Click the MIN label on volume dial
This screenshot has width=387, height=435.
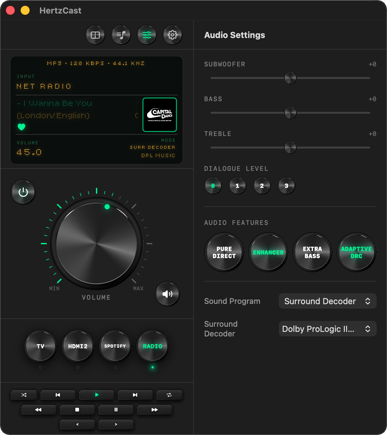tap(54, 288)
